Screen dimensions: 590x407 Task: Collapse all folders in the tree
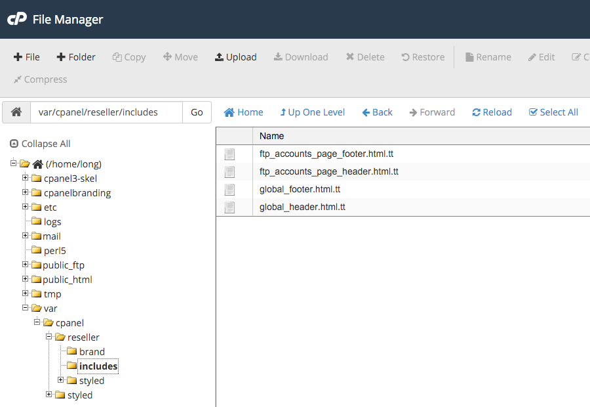40,144
